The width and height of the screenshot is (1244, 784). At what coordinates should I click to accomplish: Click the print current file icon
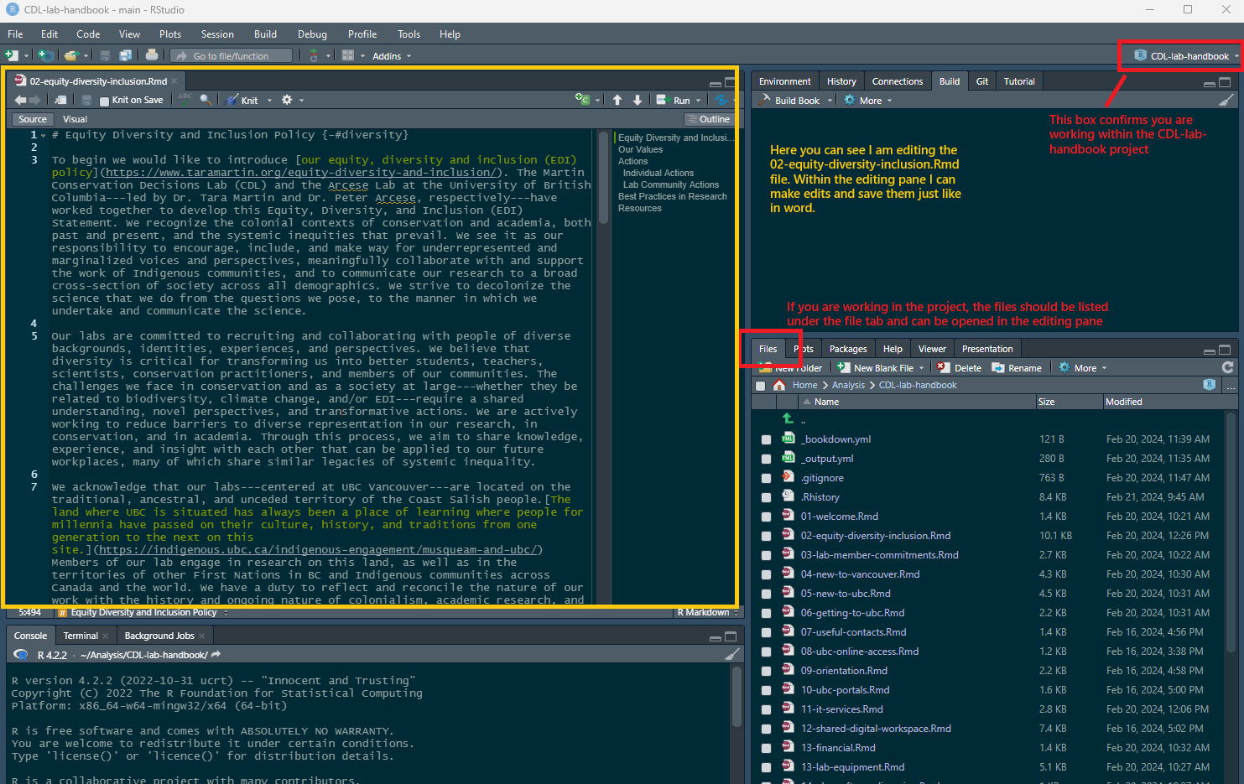[151, 55]
